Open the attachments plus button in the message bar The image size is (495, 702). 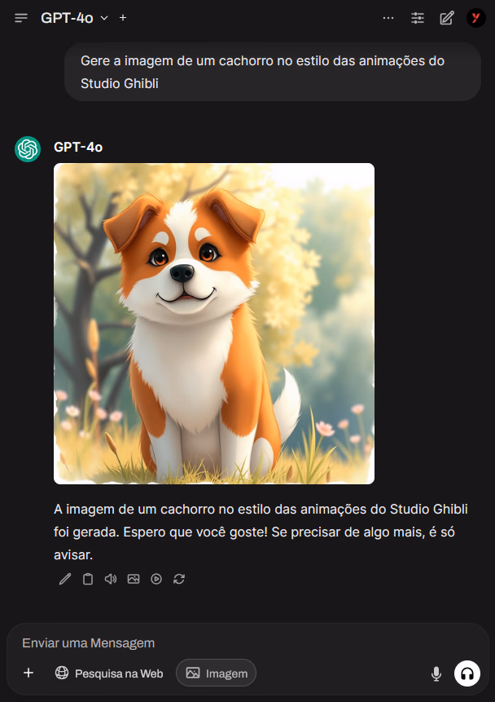point(28,673)
